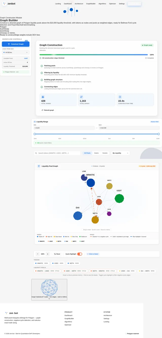Toggle the WBTC legend chip
This screenshot has width=162, height=338.
(74, 241)
